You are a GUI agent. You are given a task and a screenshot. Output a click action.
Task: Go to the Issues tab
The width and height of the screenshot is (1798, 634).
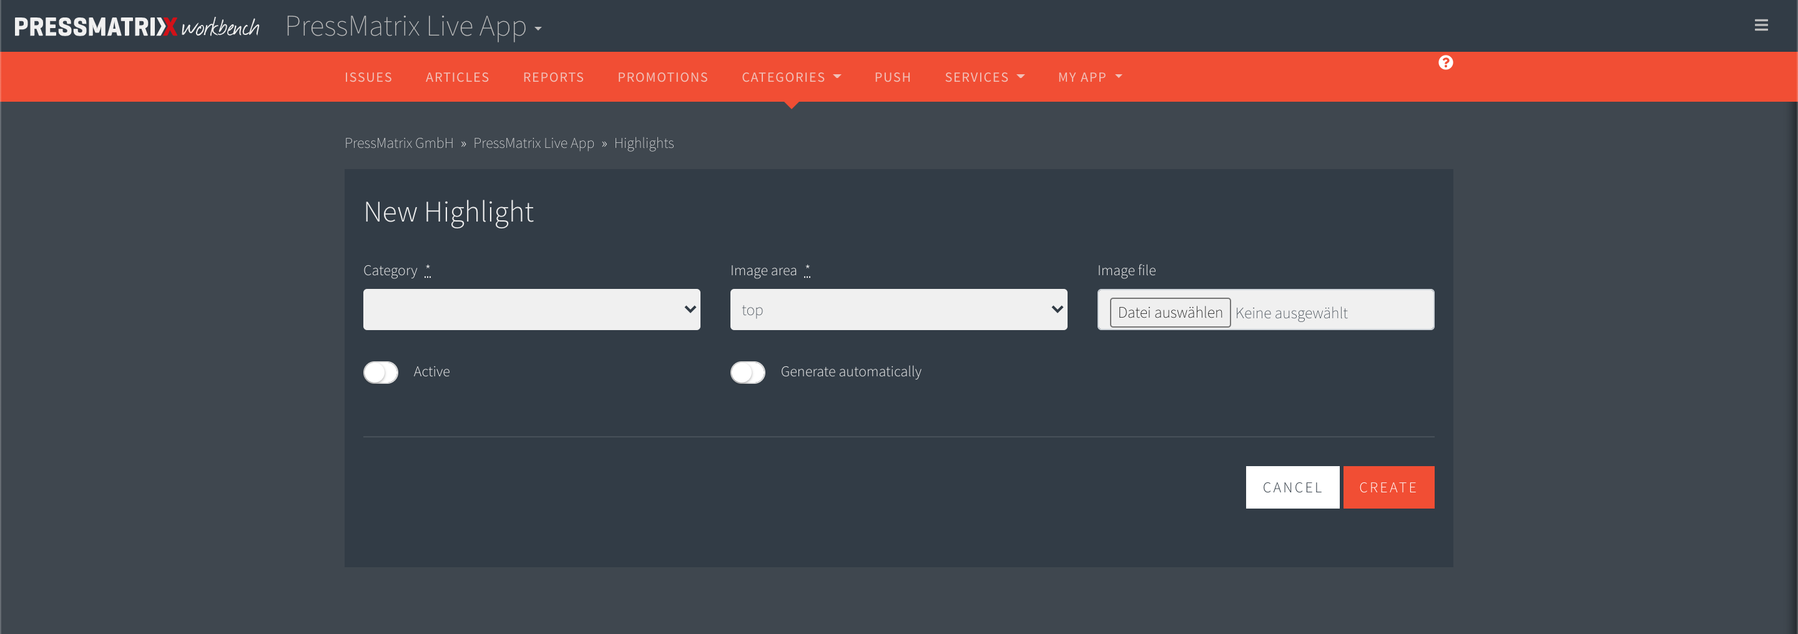(x=368, y=77)
